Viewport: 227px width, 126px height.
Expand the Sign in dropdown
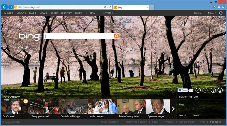[199, 13]
